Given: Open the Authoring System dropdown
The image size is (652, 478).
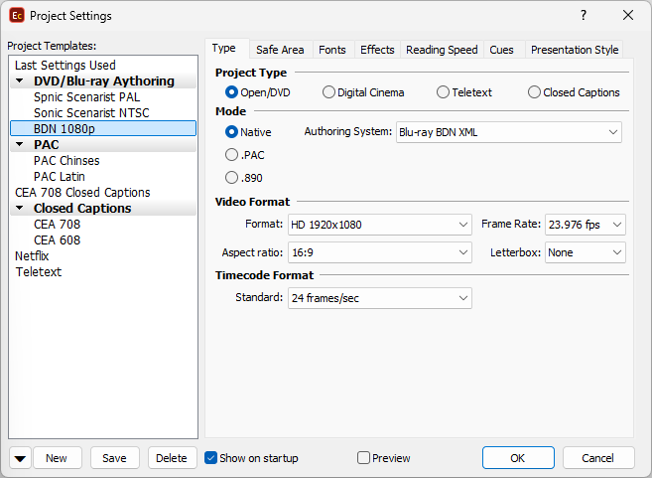Looking at the screenshot, I should (x=508, y=132).
